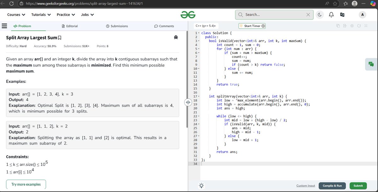
Task: Click the 'Difficulty: Hard' text
Action: coord(16,46)
